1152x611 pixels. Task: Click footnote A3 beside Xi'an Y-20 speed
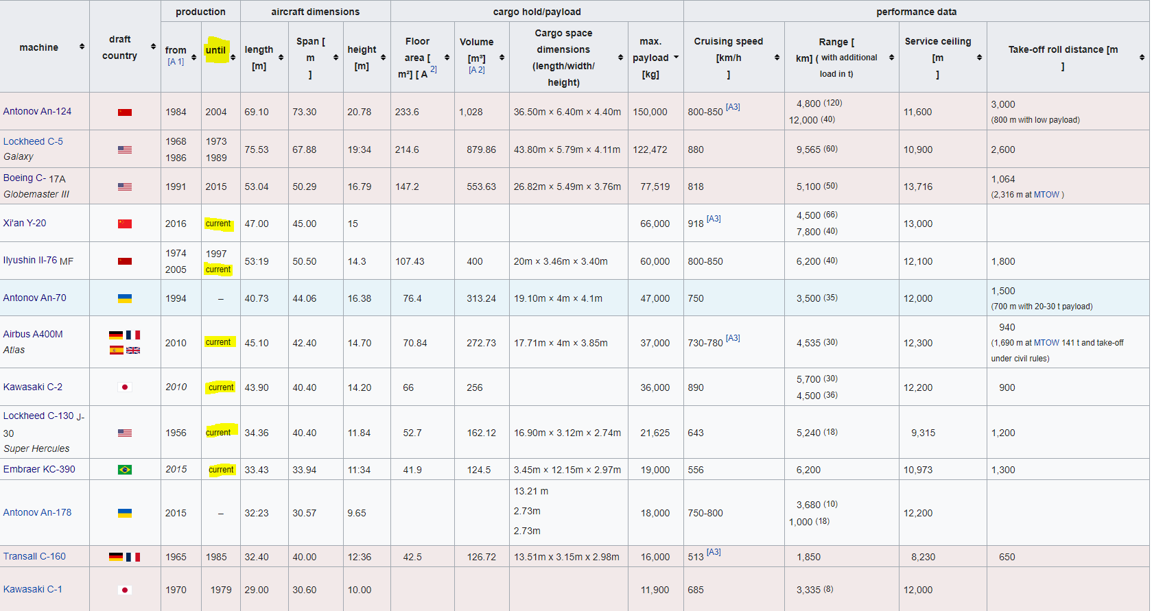714,219
